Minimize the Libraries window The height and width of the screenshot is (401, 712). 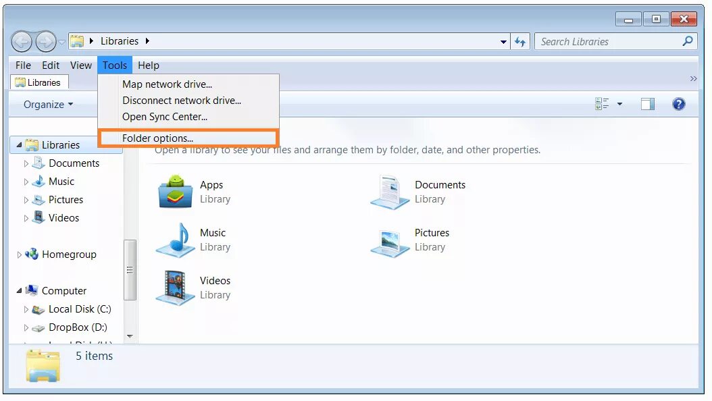(x=628, y=19)
